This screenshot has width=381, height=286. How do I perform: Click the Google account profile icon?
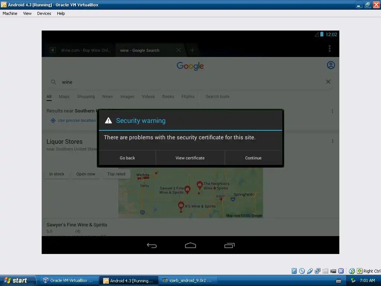pos(331,65)
